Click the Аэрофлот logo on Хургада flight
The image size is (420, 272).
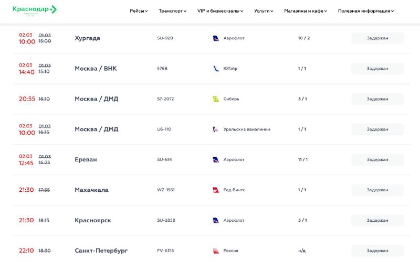point(216,38)
